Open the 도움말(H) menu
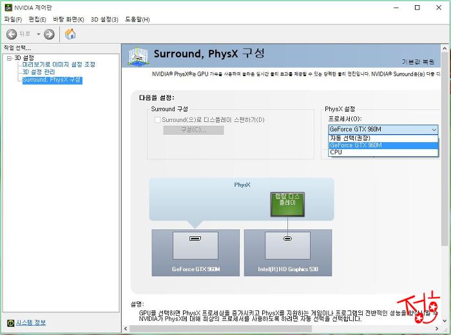Image resolution: width=451 pixels, height=335 pixels. [137, 19]
